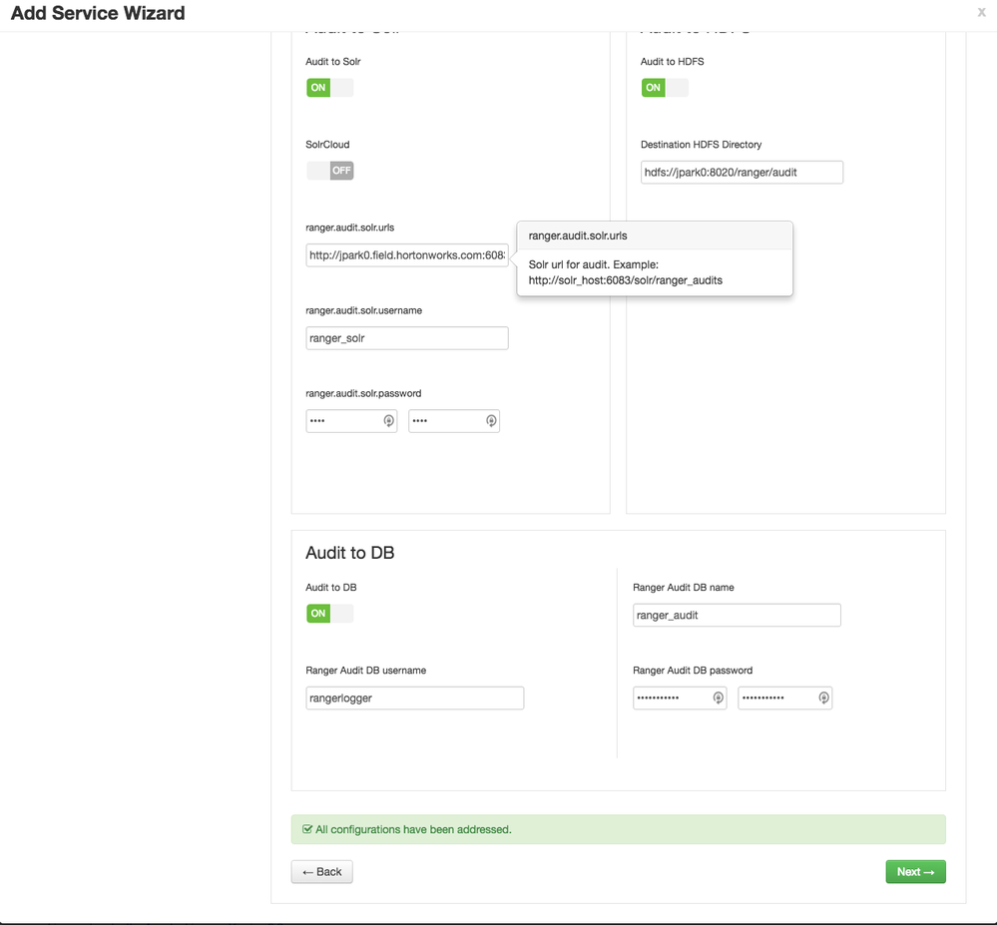997x925 pixels.
Task: Close the Add Service Wizard dialog
Action: pos(981,13)
